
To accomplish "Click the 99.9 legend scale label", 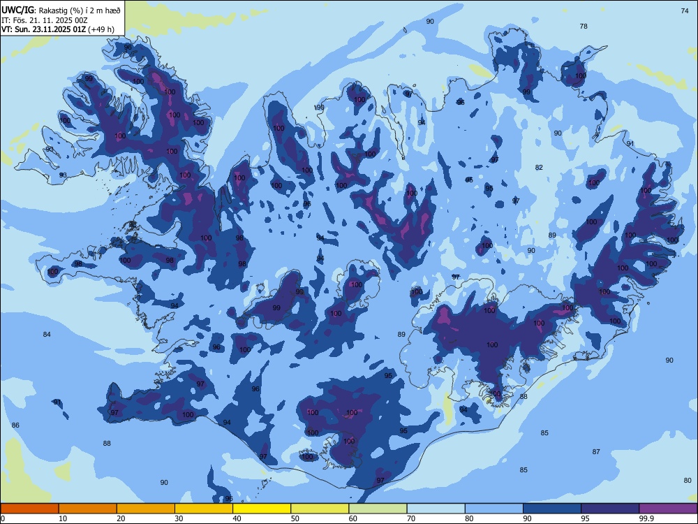I will [646, 518].
